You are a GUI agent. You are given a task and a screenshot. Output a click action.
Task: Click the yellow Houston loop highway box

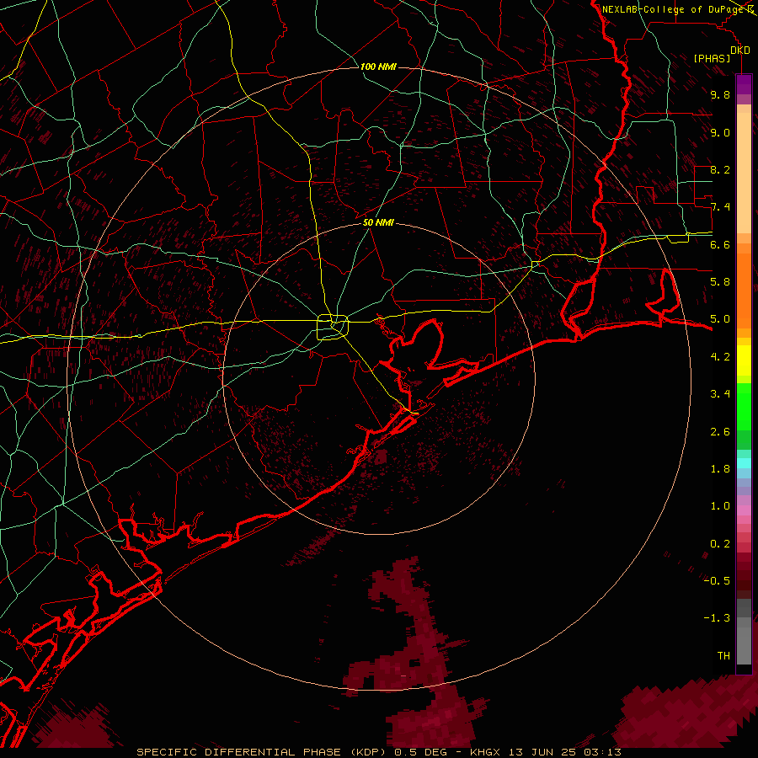(333, 328)
